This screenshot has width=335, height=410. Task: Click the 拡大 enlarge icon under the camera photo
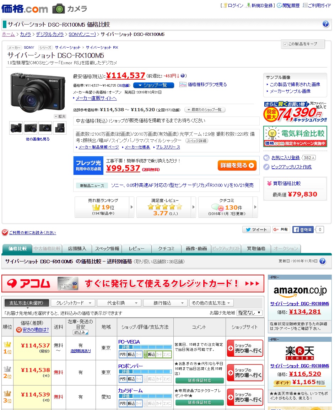60,117
